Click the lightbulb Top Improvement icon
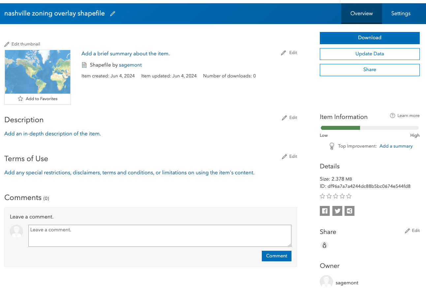The width and height of the screenshot is (426, 288). pos(332,146)
